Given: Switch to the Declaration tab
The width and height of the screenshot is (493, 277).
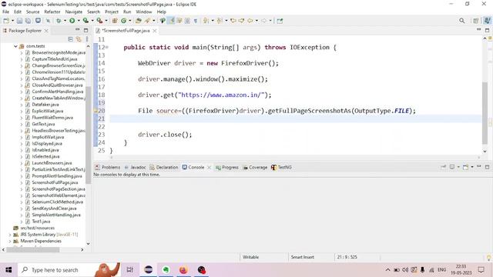Looking at the screenshot, I should (164, 168).
